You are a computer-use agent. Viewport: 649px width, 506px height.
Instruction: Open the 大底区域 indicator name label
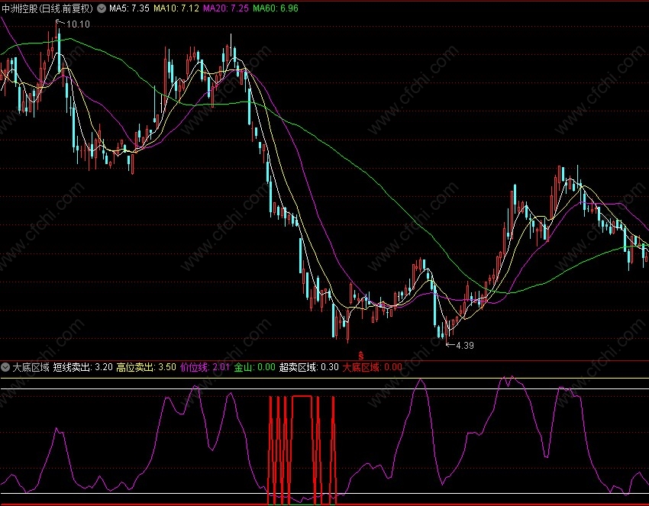pos(31,367)
